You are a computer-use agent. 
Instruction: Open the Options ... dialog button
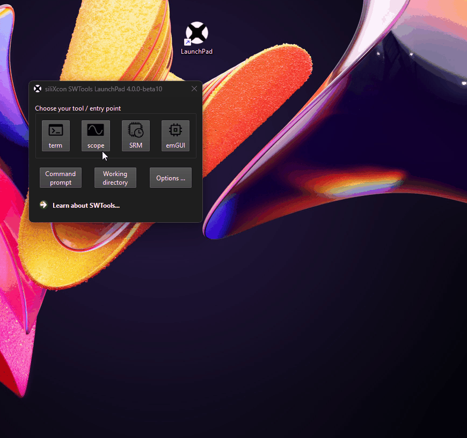[171, 178]
